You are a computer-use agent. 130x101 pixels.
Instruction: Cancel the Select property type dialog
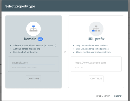coord(118,96)
